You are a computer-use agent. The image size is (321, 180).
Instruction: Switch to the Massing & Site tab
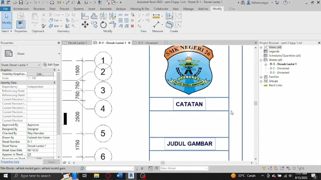coord(140,9)
